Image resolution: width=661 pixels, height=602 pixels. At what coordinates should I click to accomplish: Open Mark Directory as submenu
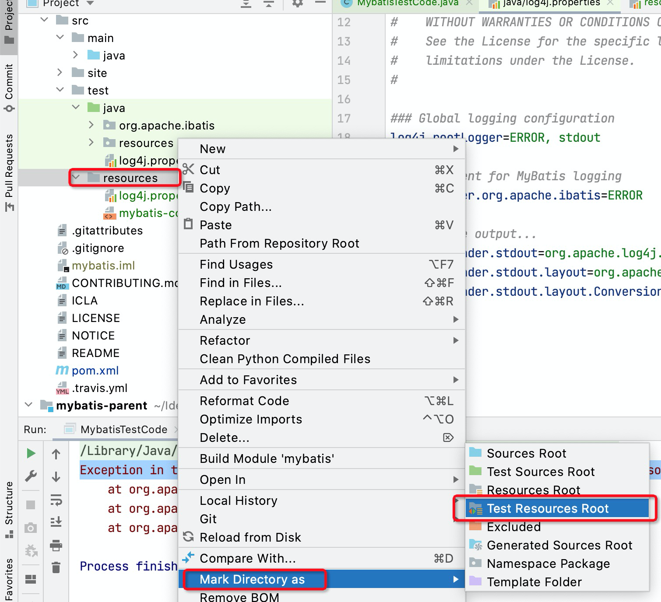pos(321,579)
